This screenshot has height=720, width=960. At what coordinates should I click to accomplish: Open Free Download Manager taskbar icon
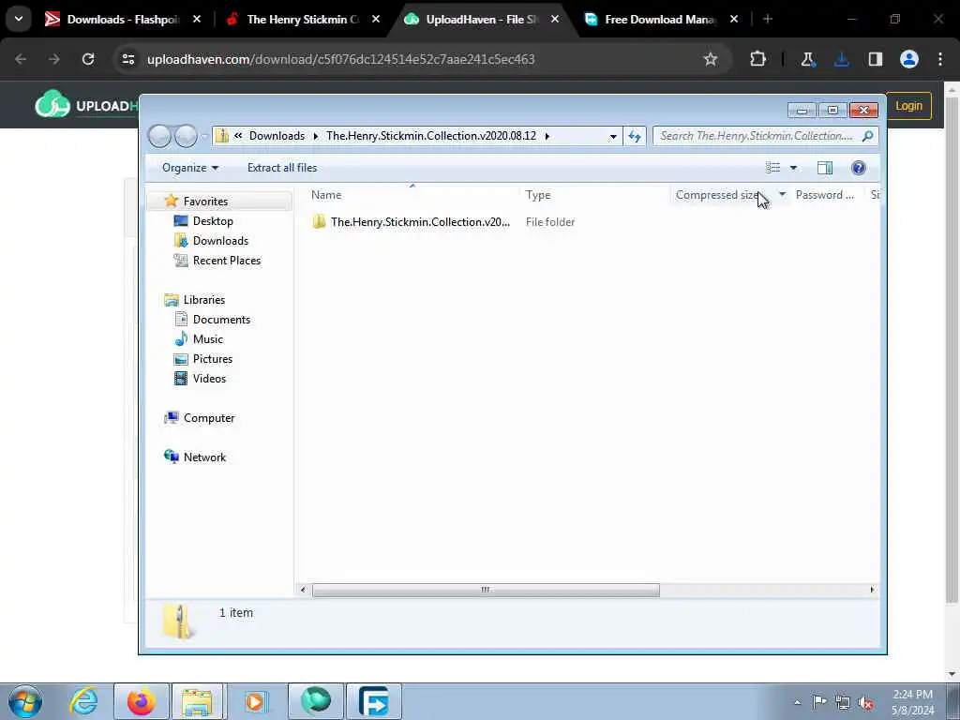[x=374, y=701]
